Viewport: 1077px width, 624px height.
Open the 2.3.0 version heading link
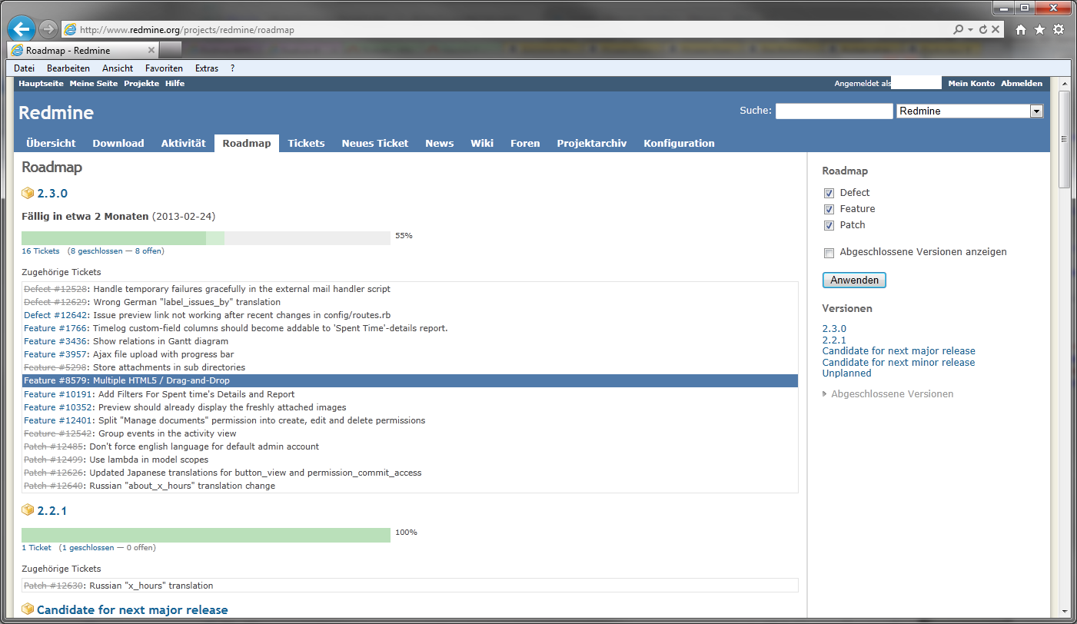(52, 193)
